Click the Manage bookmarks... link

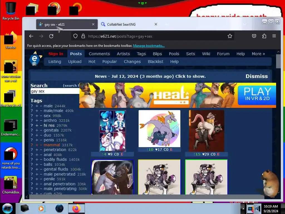tap(149, 46)
